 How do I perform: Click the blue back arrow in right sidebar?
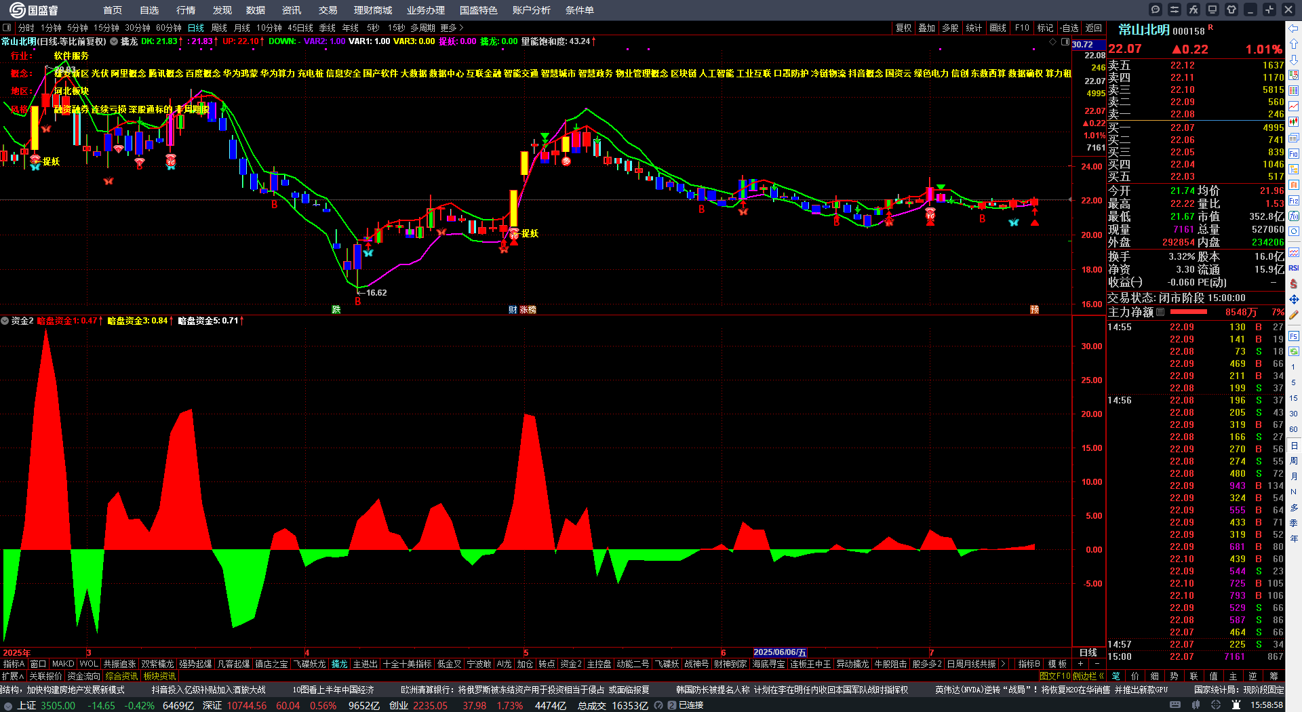(x=1294, y=28)
